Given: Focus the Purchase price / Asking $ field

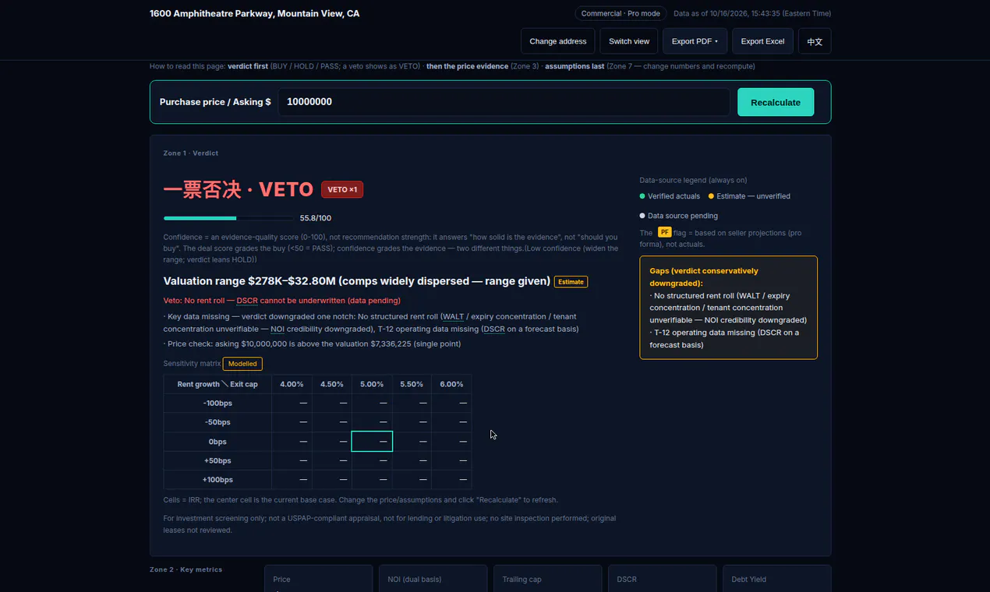Looking at the screenshot, I should 504,102.
